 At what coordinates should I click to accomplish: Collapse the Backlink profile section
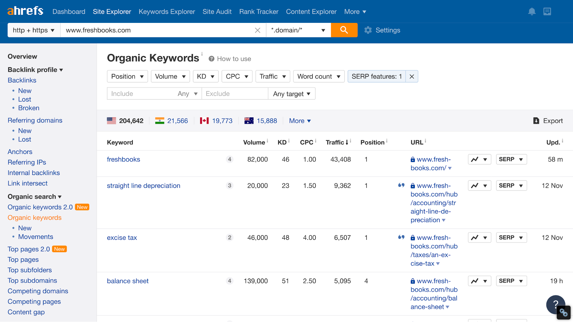click(35, 70)
